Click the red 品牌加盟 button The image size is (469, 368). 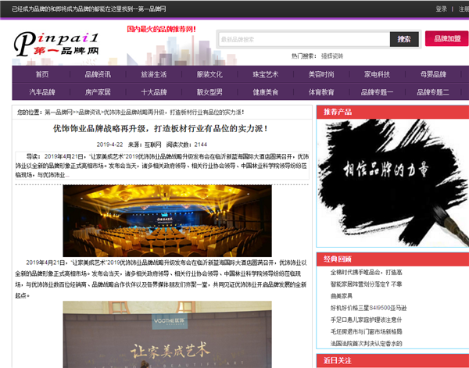(x=446, y=38)
